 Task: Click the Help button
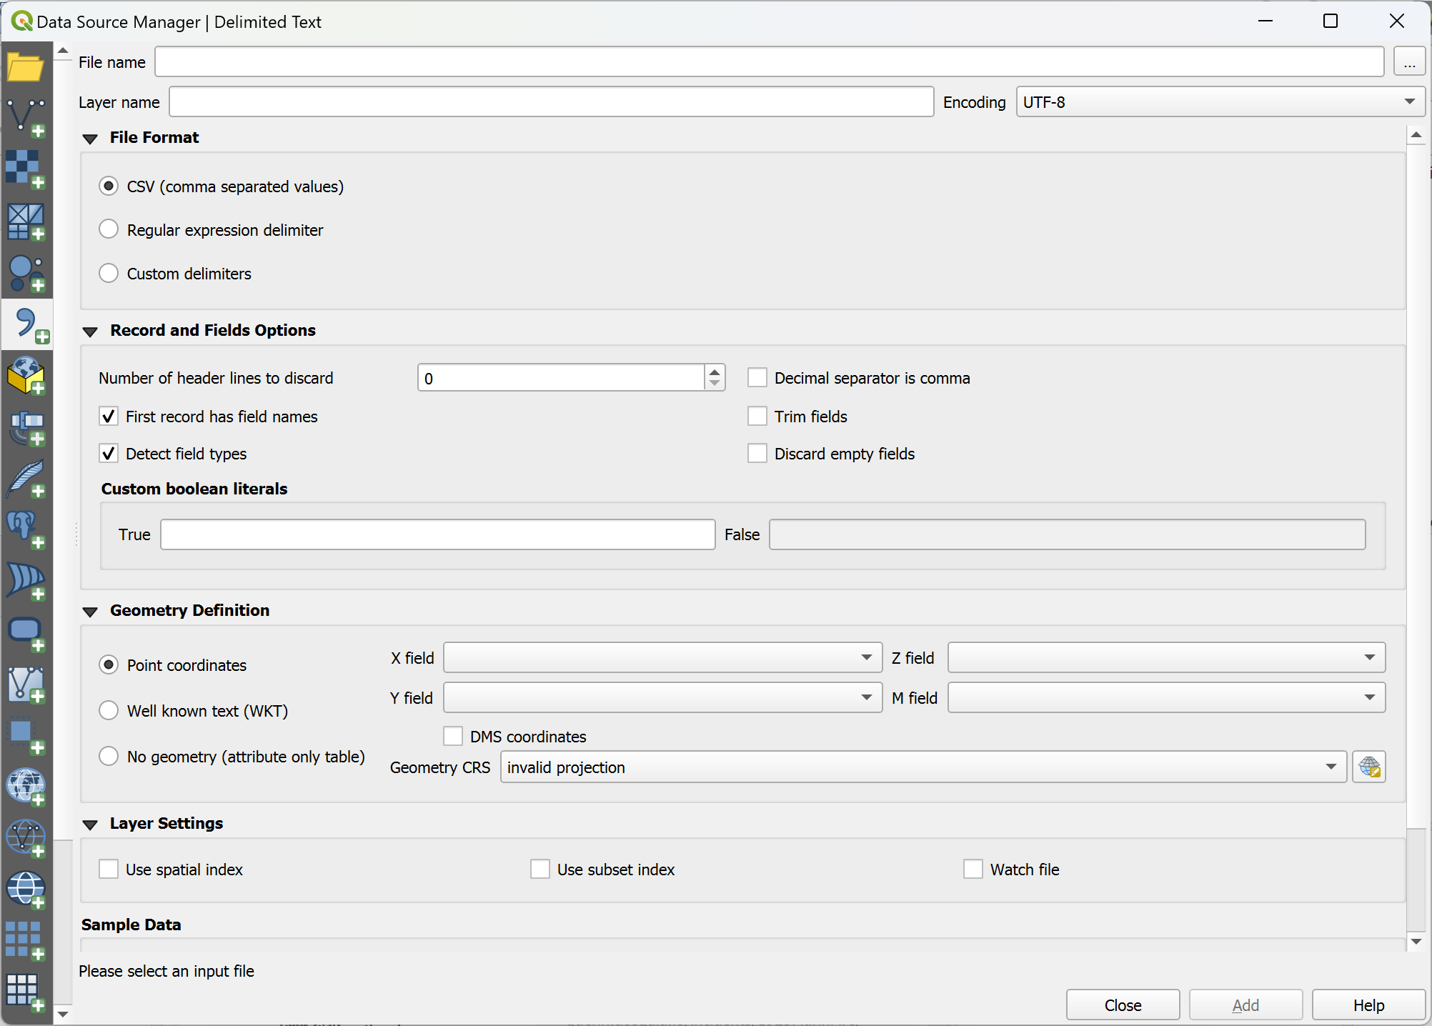1368,1005
